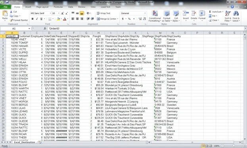The image size is (247, 148).
Task: Switch to the Data tab
Action: pos(71,7)
